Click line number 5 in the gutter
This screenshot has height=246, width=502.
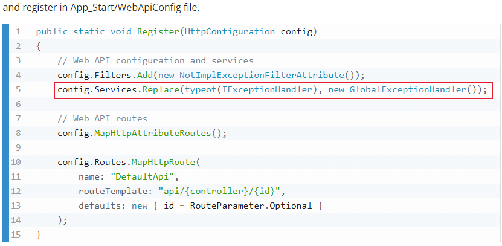pyautogui.click(x=18, y=90)
